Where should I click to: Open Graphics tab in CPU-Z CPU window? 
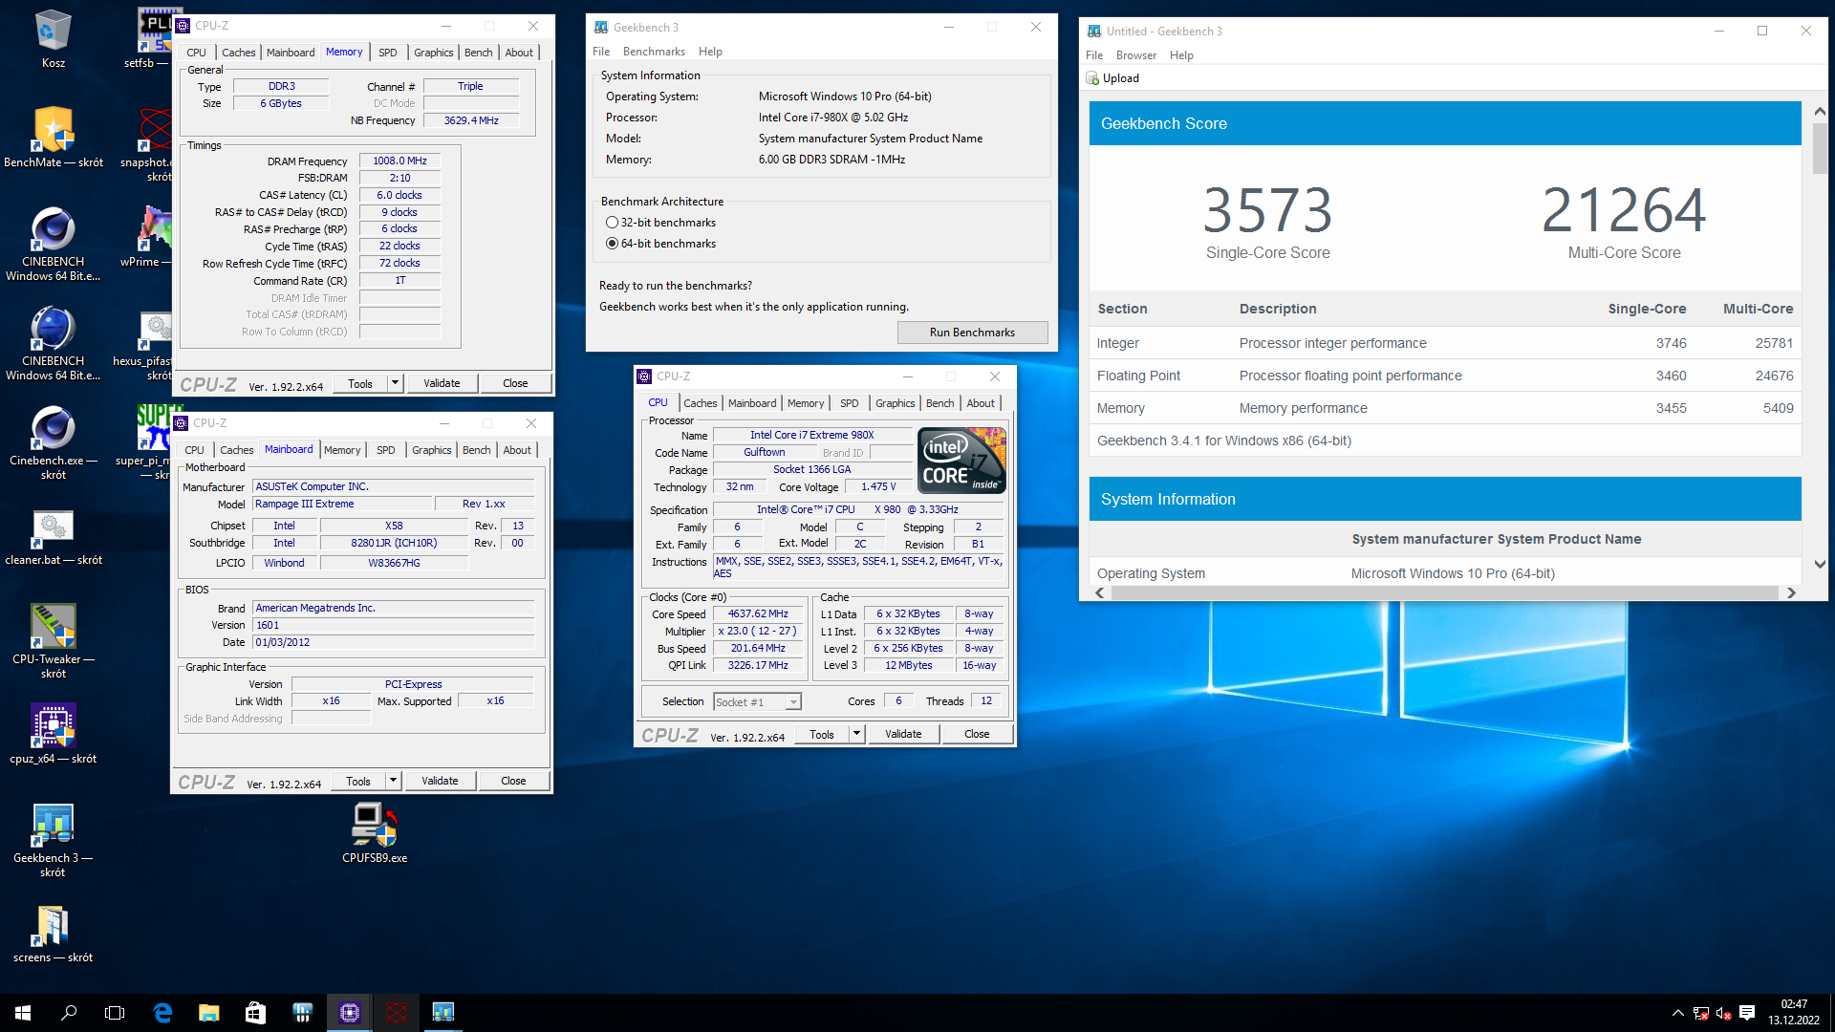(x=895, y=403)
